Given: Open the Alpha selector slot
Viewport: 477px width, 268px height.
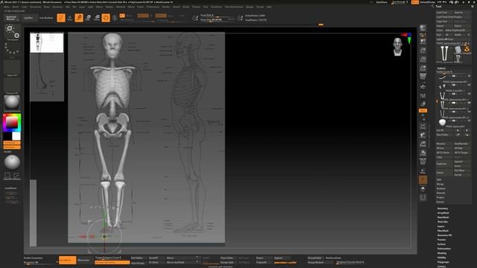Looking at the screenshot, I should (12, 68).
